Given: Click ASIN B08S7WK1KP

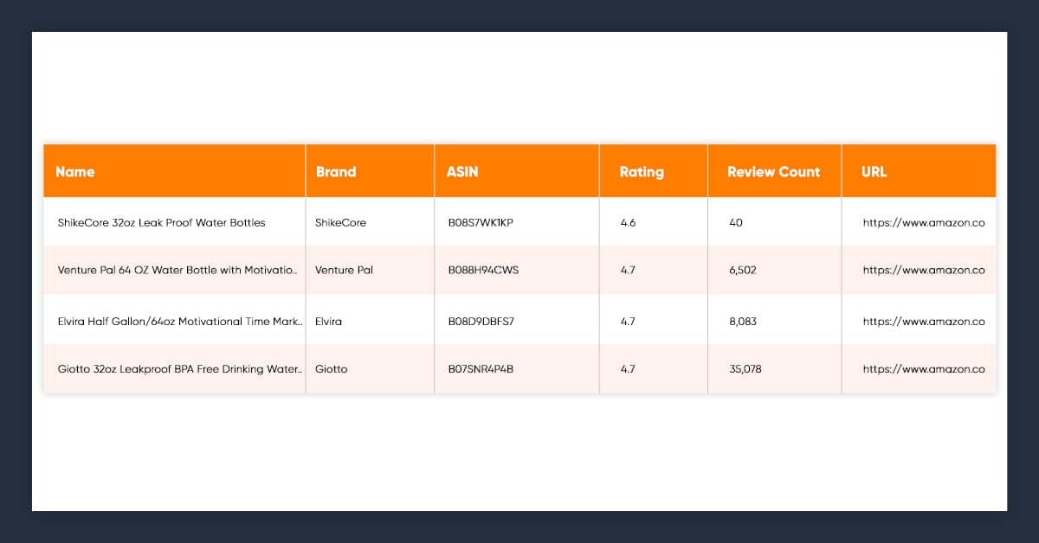Looking at the screenshot, I should (481, 222).
